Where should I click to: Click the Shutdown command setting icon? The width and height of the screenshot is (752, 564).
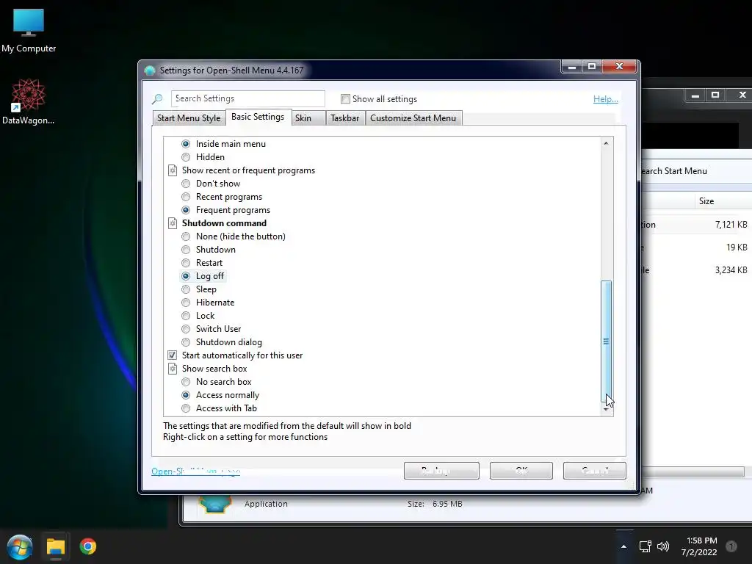173,223
